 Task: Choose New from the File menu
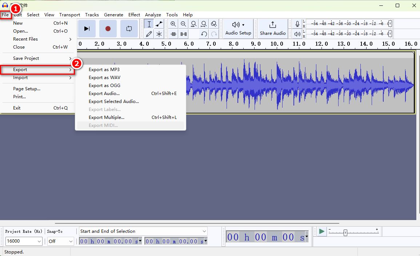point(38,23)
